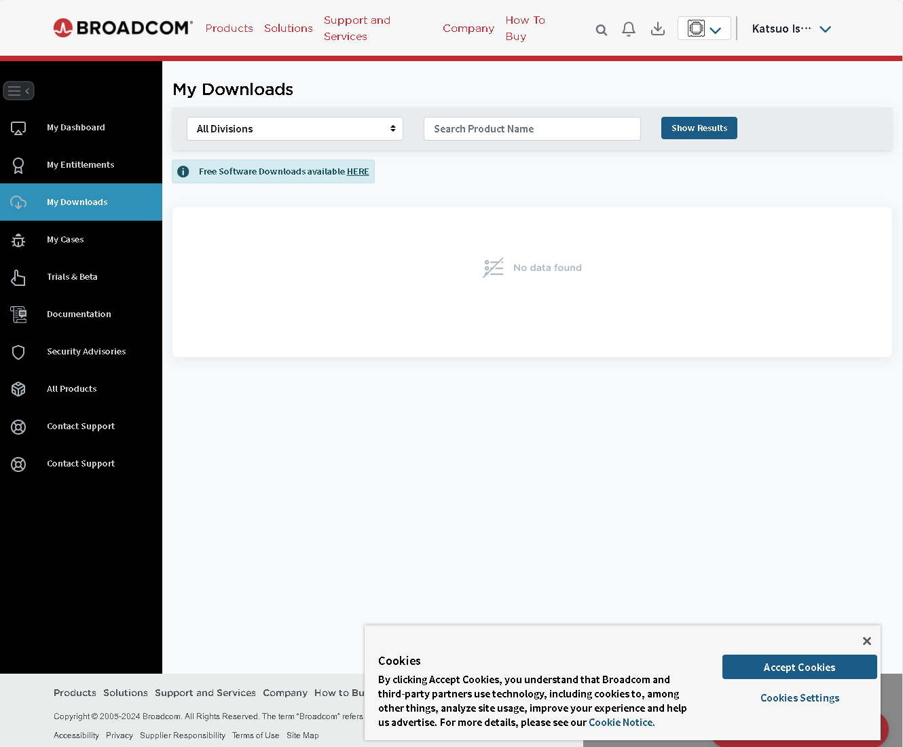Open the Cookie Notice link
Viewport: 903px width, 747px height.
click(x=622, y=723)
